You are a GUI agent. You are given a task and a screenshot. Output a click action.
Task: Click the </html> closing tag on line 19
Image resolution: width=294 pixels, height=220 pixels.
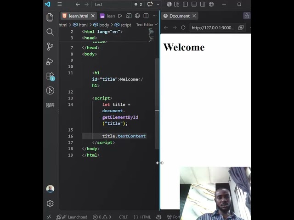[90, 155]
